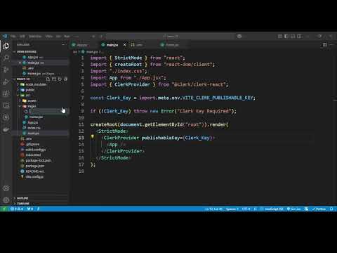Split the editor to the right
The width and height of the screenshot is (337, 253).
tap(324, 44)
